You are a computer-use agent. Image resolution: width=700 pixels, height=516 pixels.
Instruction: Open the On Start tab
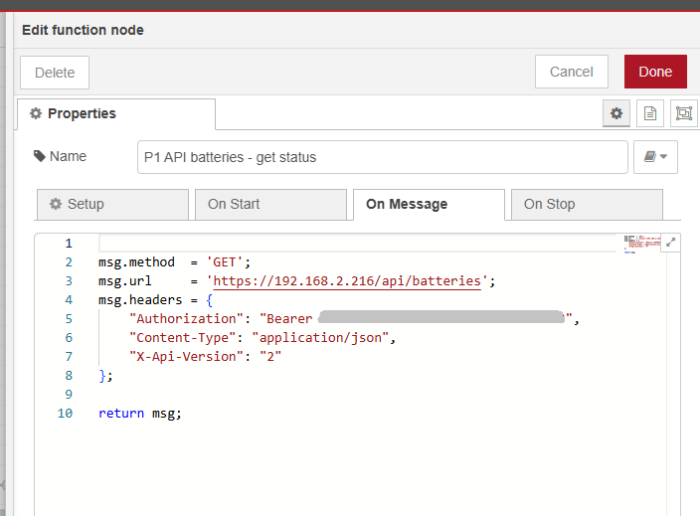click(x=269, y=204)
